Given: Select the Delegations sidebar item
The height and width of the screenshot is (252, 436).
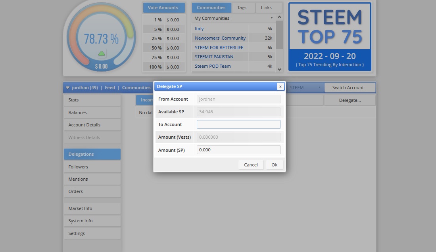Looking at the screenshot, I should [x=92, y=154].
